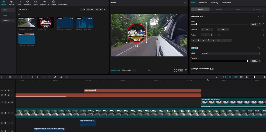Search media with the magnifier icon
This screenshot has height=132, width=266.
tap(105, 10)
